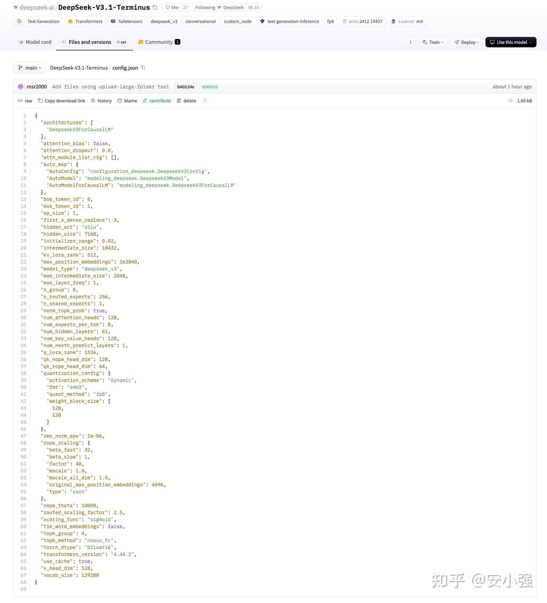
Task: Delete the config.json file
Action: pyautogui.click(x=187, y=101)
